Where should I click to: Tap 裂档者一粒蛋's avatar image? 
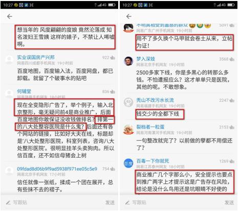(x=128, y=130)
